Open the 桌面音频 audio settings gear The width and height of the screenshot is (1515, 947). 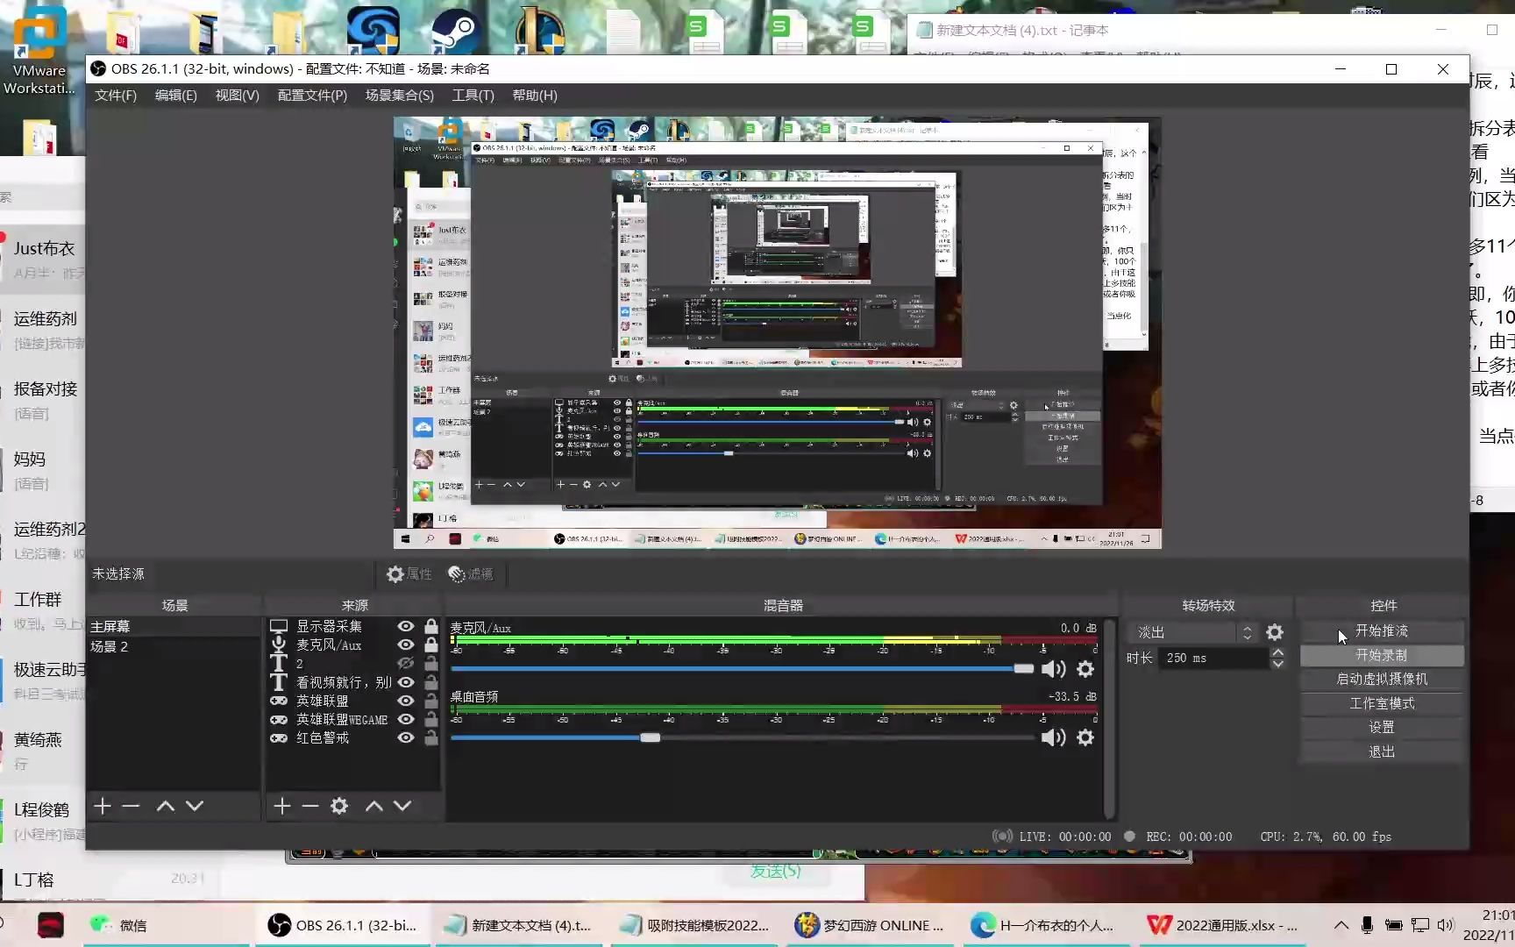[1085, 737]
